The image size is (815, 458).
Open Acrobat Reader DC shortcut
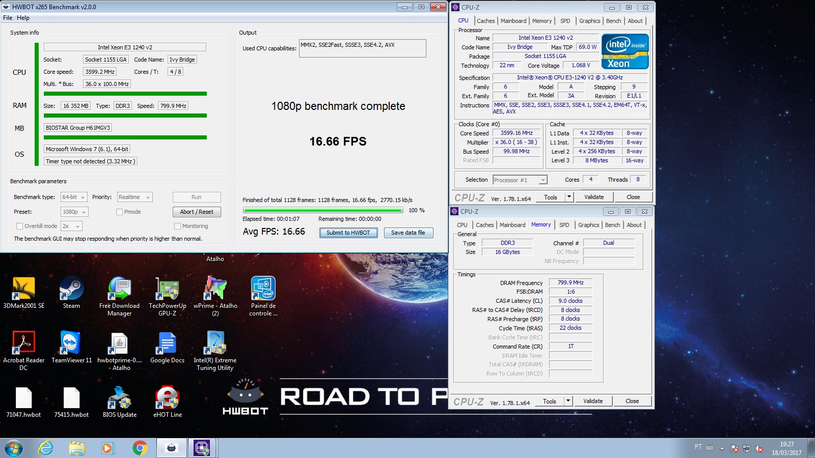[23, 351]
